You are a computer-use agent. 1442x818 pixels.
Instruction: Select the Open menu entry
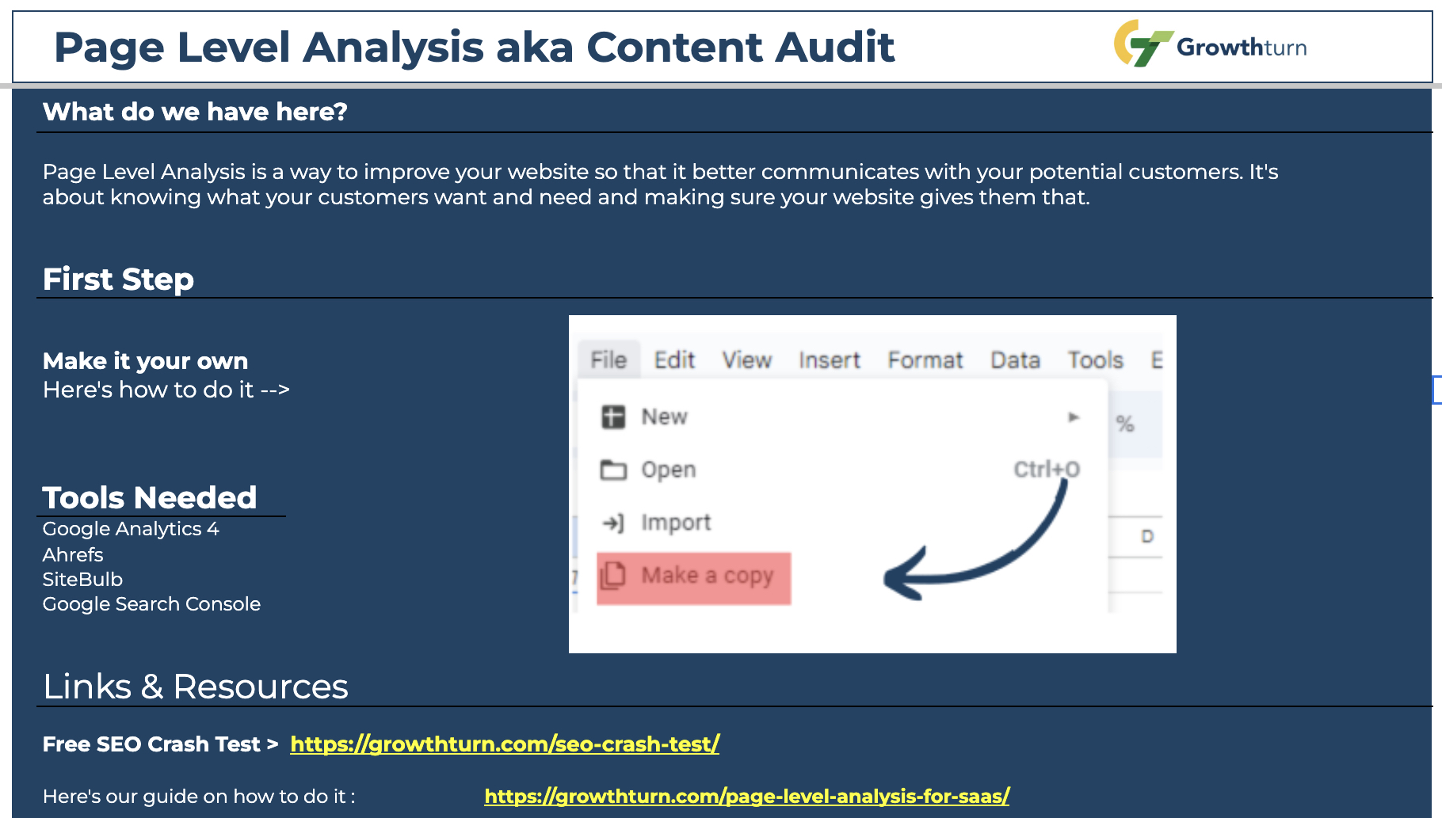pos(668,469)
